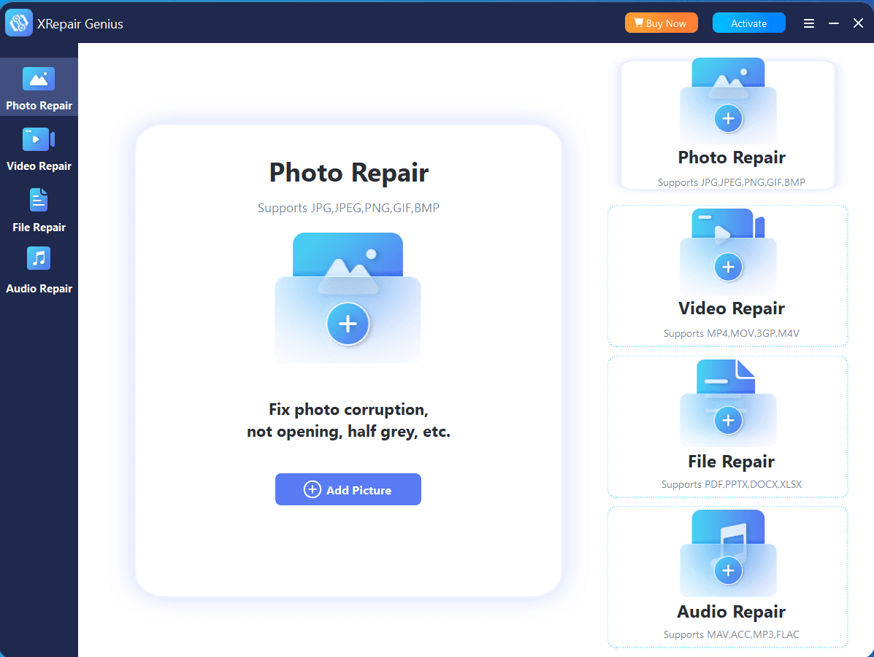Click the XRepair Genius app logo
This screenshot has width=874, height=657.
(19, 23)
